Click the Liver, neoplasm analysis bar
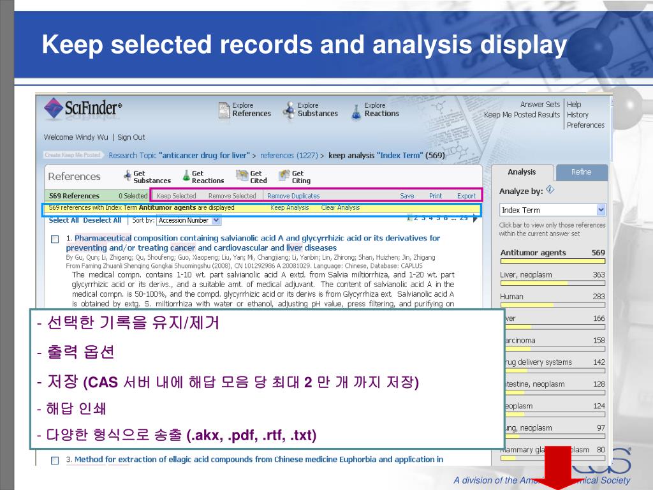This screenshot has height=490, width=653. pos(553,283)
